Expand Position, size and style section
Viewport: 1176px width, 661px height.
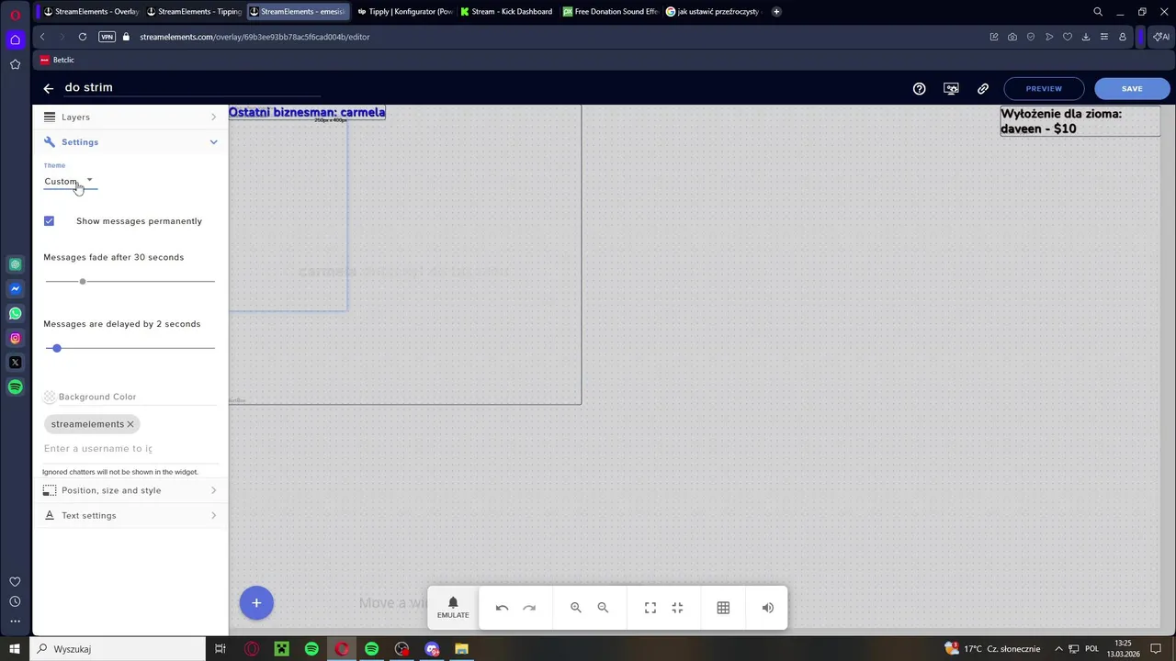(130, 490)
